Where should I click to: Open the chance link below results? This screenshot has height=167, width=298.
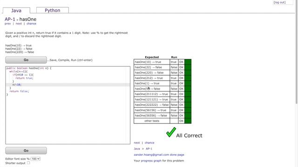149,143
